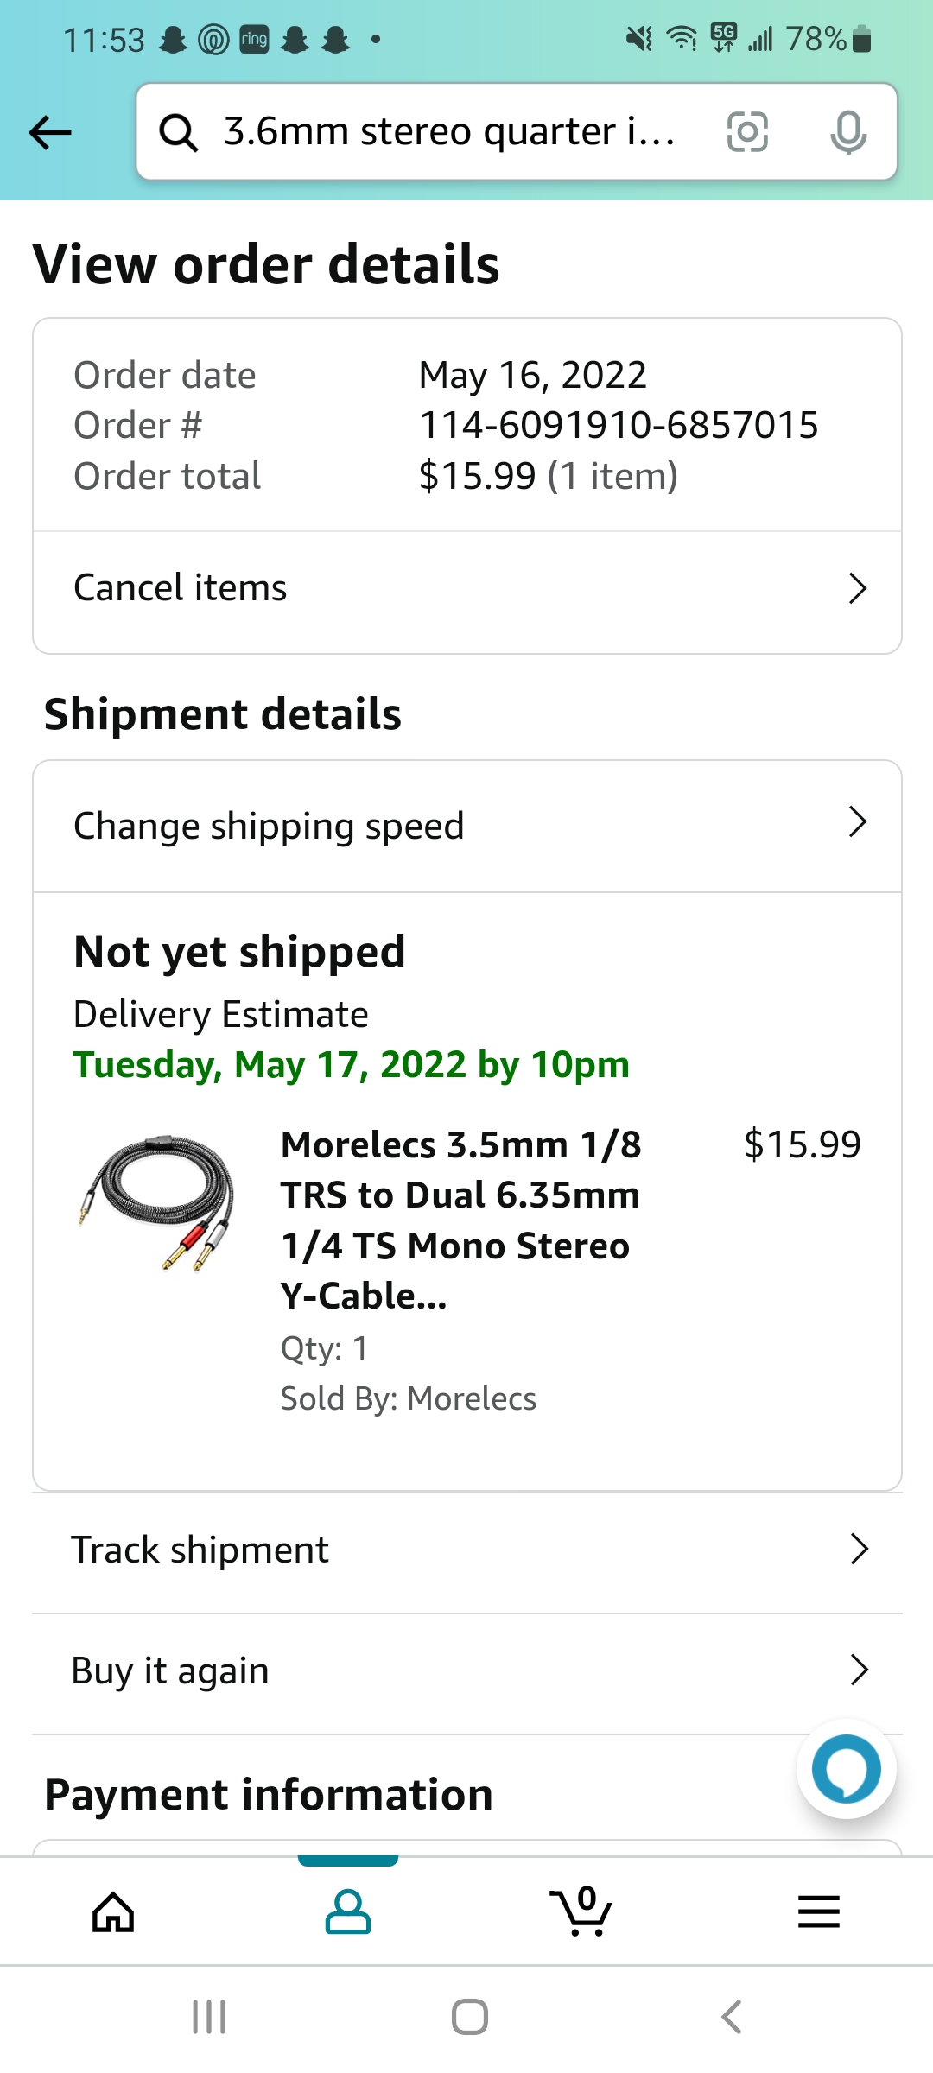Tap the Track shipment link
Screen dimensions: 933x2073
point(200,1550)
